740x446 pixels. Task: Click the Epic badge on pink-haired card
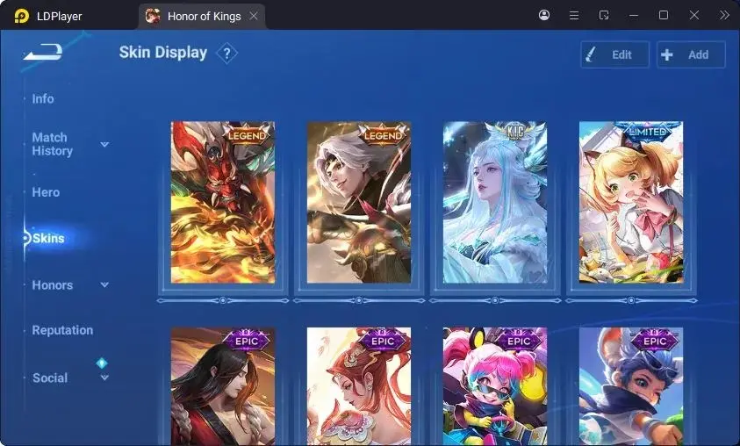click(519, 341)
